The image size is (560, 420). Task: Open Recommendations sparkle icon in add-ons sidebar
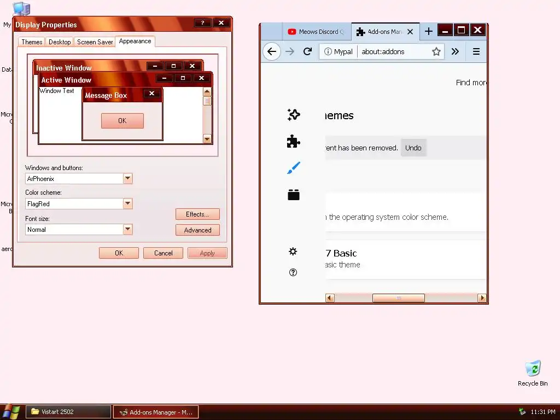click(x=294, y=115)
